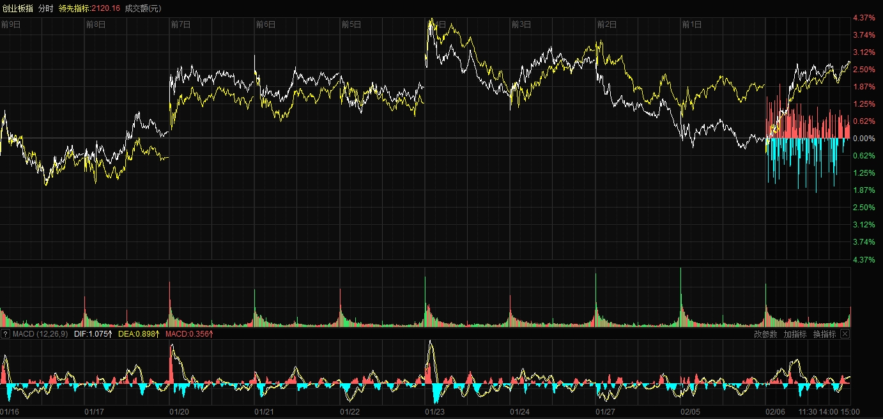
Task: Click the DEA:0.898 reading
Action: [x=139, y=334]
